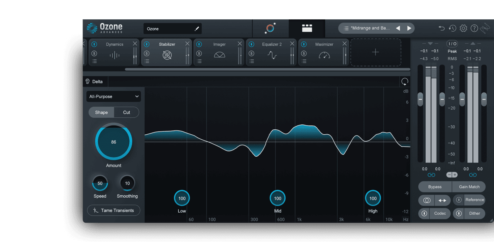This screenshot has width=494, height=242.
Task: Select the Equalizer 2 module icon
Action: click(272, 56)
